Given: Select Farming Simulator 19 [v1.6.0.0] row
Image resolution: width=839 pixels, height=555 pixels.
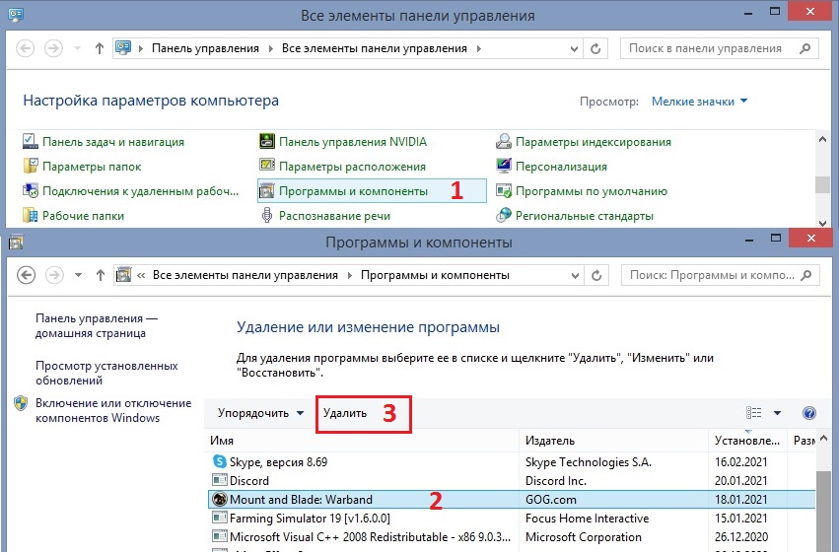Looking at the screenshot, I should pyautogui.click(x=511, y=519).
